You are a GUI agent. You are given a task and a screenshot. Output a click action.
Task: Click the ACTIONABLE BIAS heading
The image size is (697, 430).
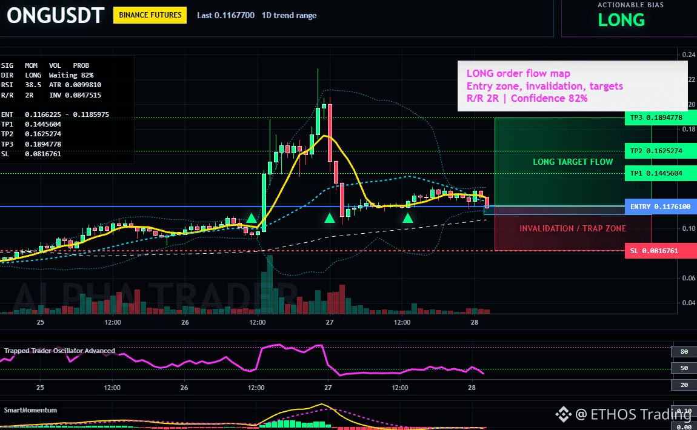pyautogui.click(x=630, y=5)
